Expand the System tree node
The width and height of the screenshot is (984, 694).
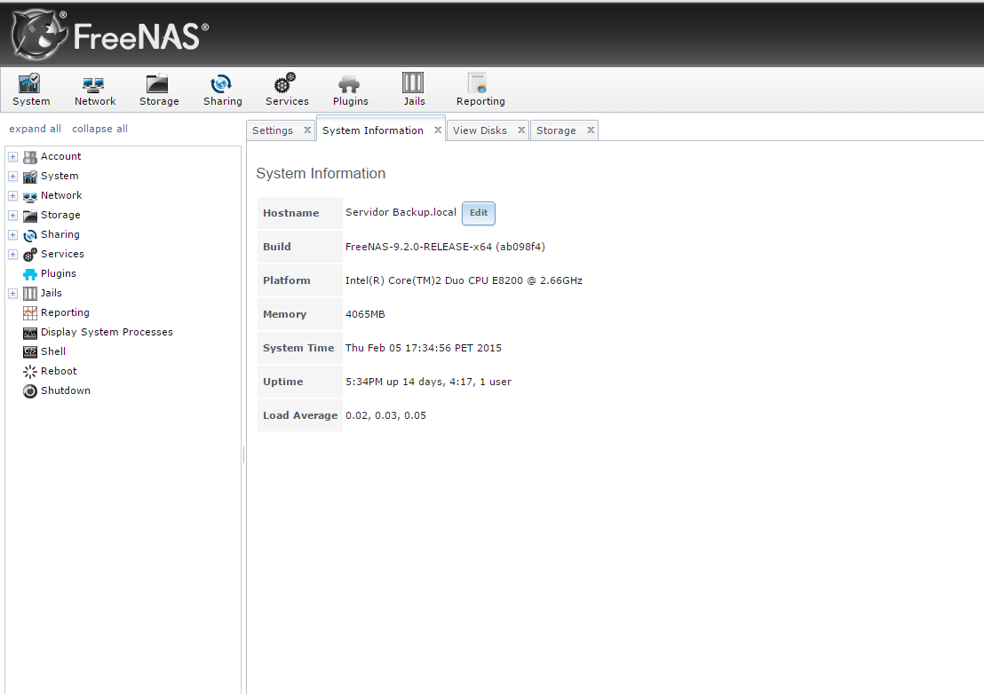(12, 177)
